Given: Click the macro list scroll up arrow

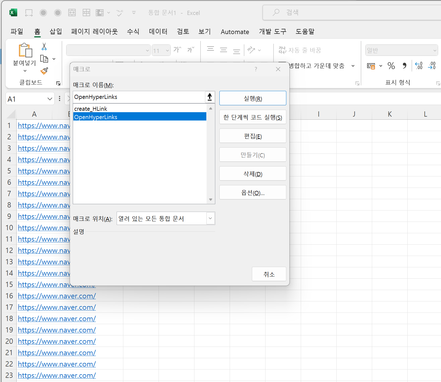Looking at the screenshot, I should pos(211,109).
